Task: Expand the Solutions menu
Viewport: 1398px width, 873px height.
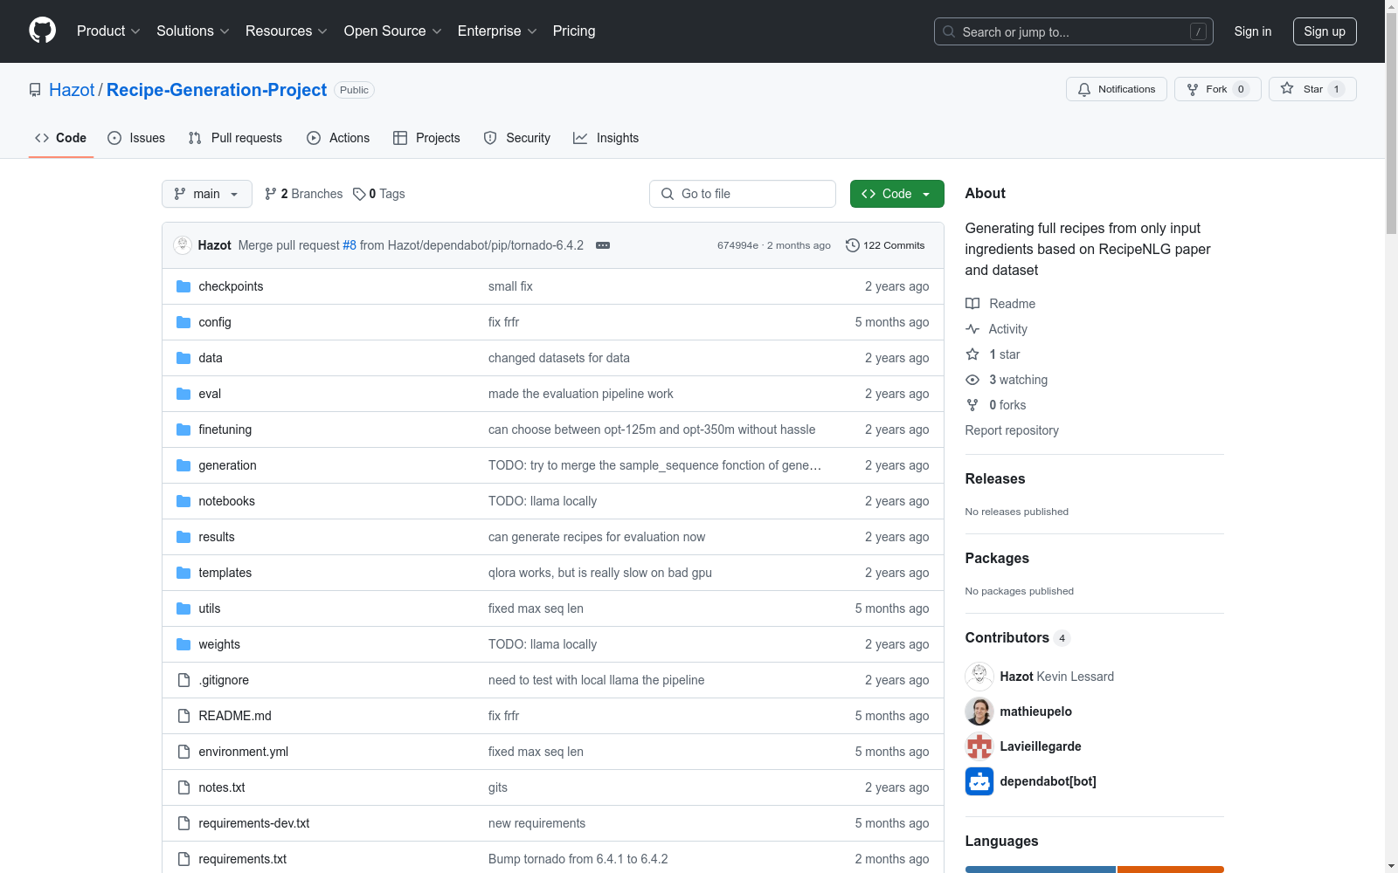Action: (x=193, y=31)
